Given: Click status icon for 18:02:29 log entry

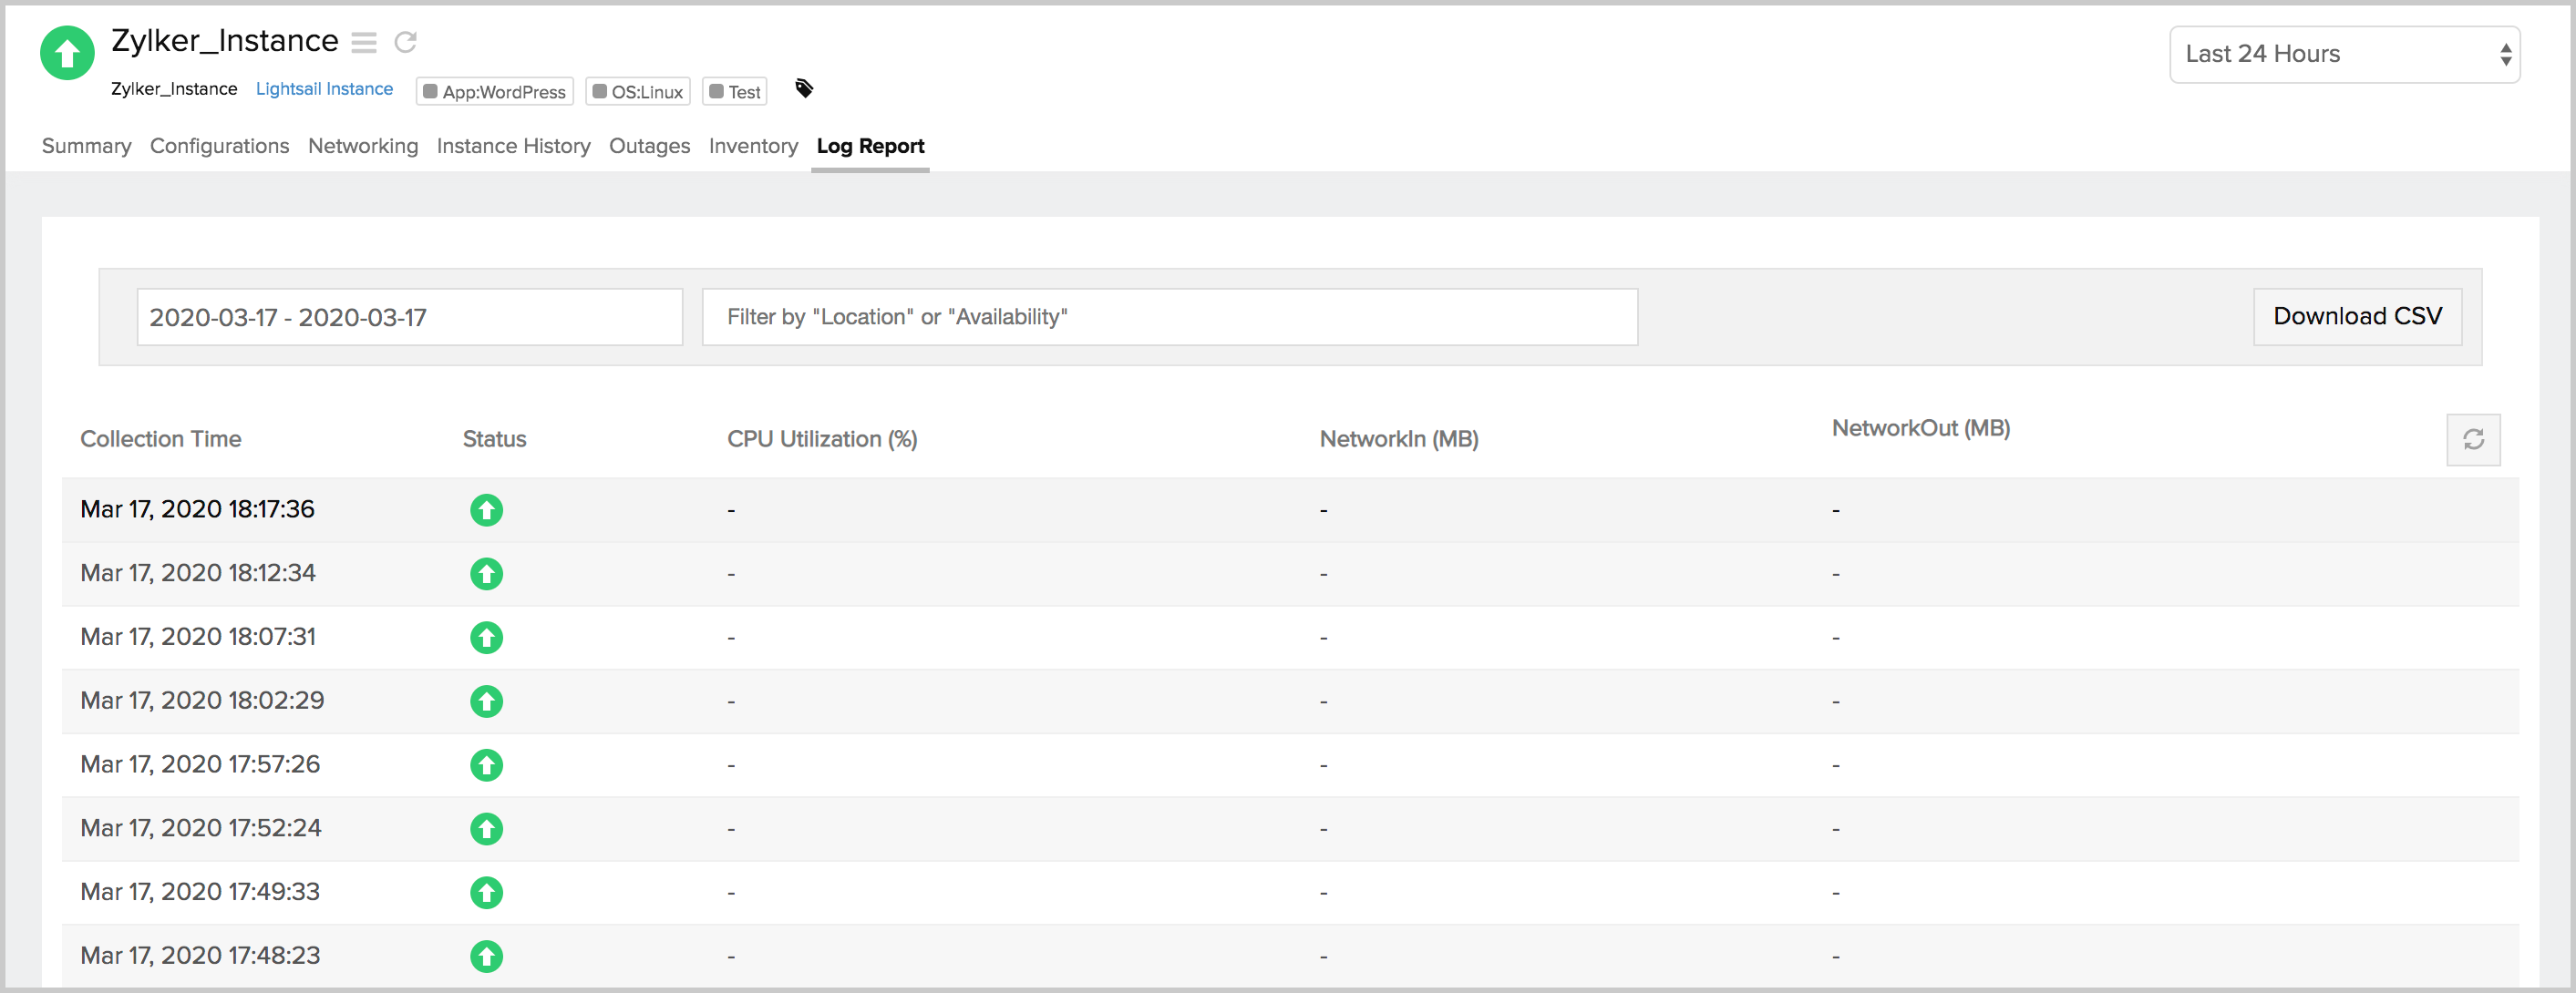Looking at the screenshot, I should (486, 701).
